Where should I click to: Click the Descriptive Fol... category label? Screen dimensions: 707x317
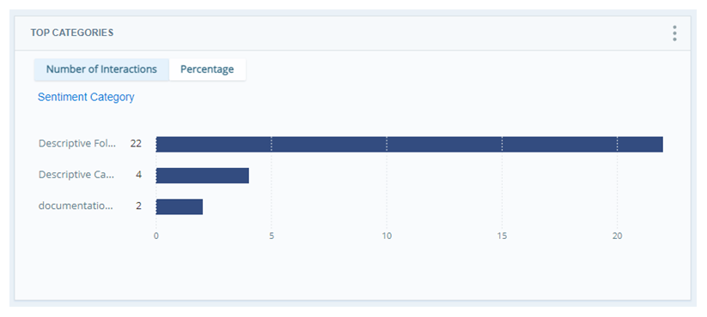[x=77, y=143]
